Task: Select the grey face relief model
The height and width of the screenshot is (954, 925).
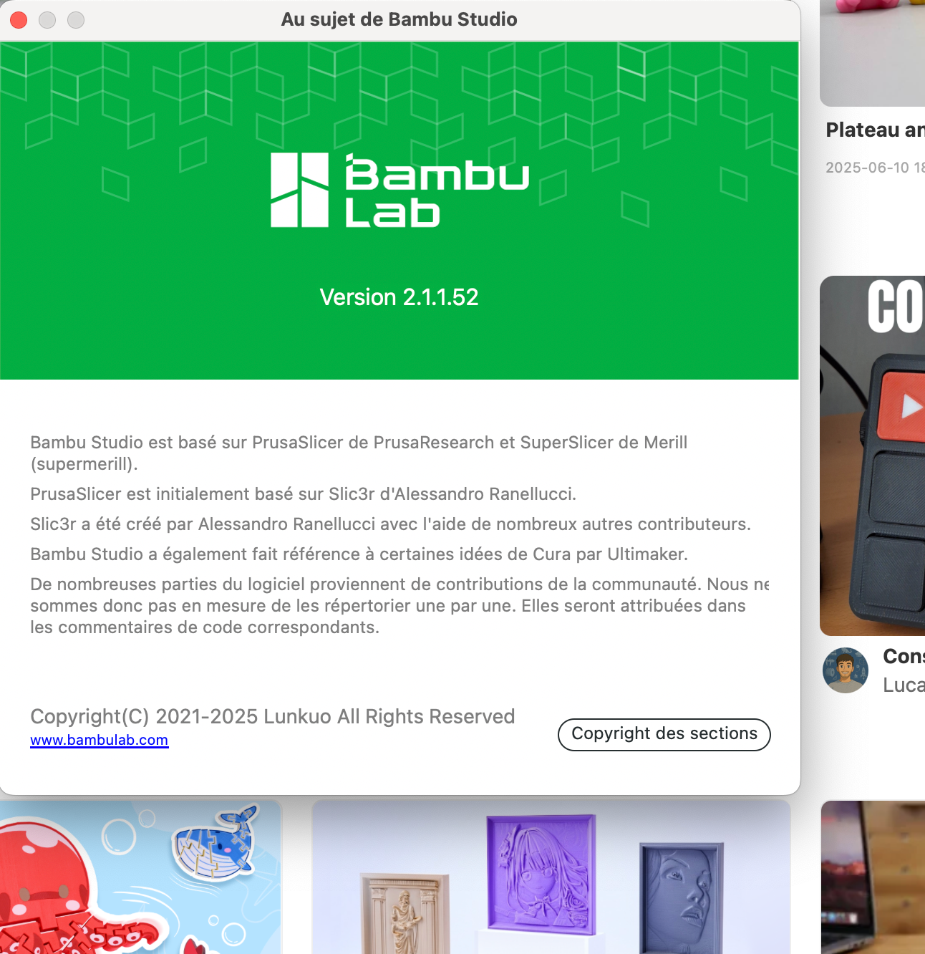Action: pos(681,898)
